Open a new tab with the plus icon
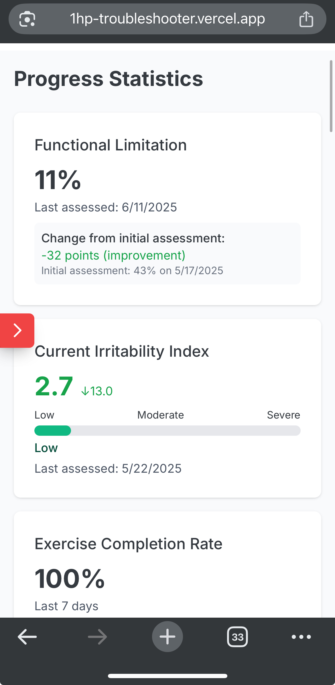Screen dimensions: 335x685 pyautogui.click(x=167, y=637)
